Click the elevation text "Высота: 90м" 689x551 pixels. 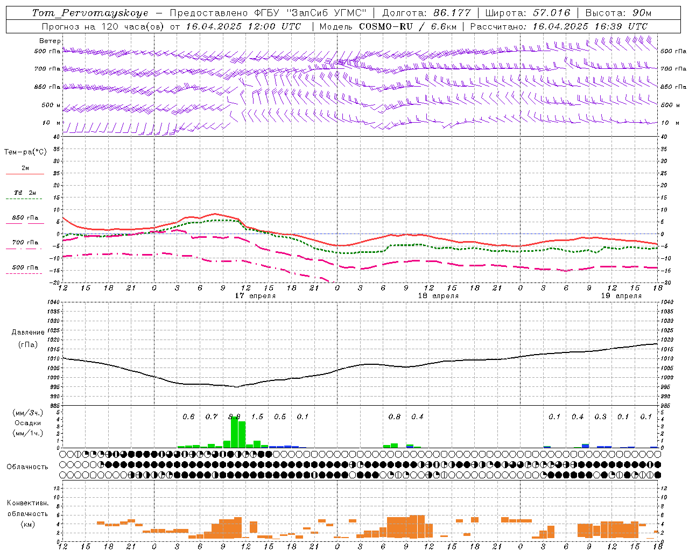tap(618, 13)
